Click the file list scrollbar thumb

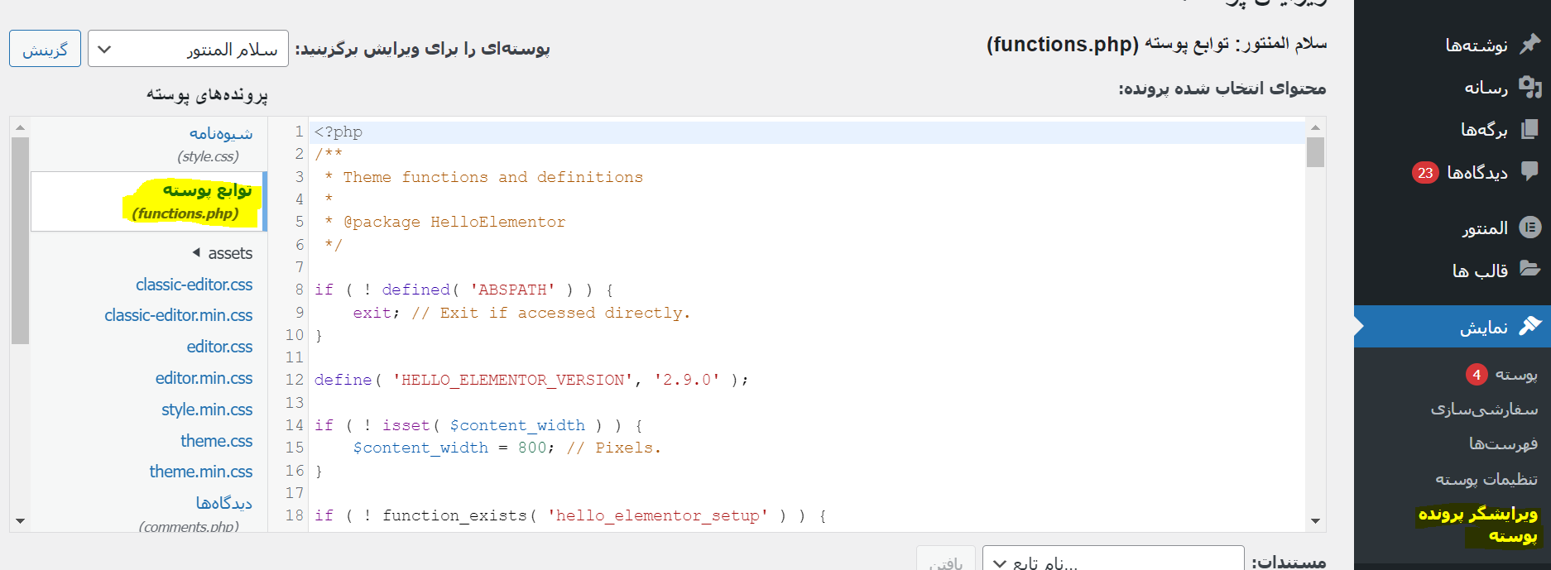pos(20,240)
